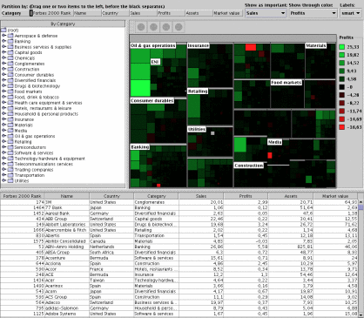Click the brightest green 25,33 legend swatch
This screenshot has width=364, height=318.
click(342, 47)
